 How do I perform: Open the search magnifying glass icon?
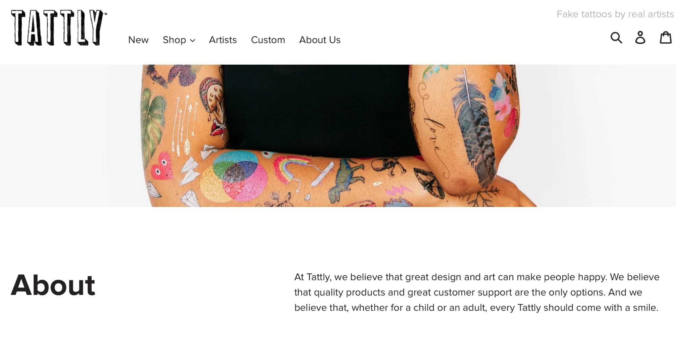point(616,38)
